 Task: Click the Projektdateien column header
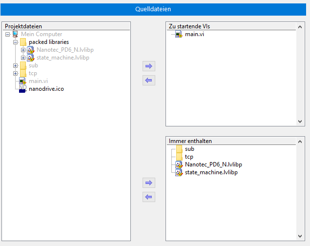click(x=66, y=26)
